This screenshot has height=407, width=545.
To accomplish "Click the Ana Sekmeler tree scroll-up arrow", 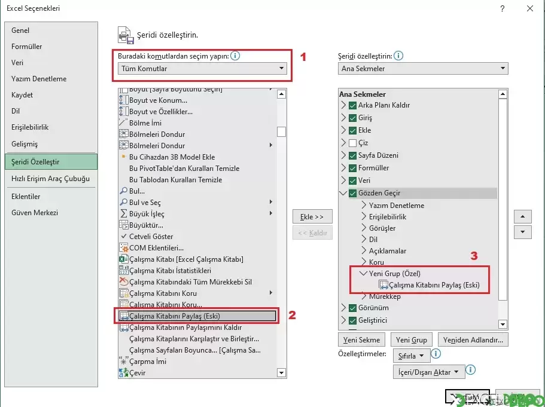I will click(503, 94).
